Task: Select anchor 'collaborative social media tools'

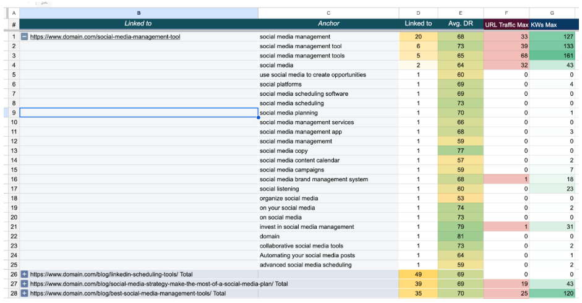Action: tap(328, 246)
